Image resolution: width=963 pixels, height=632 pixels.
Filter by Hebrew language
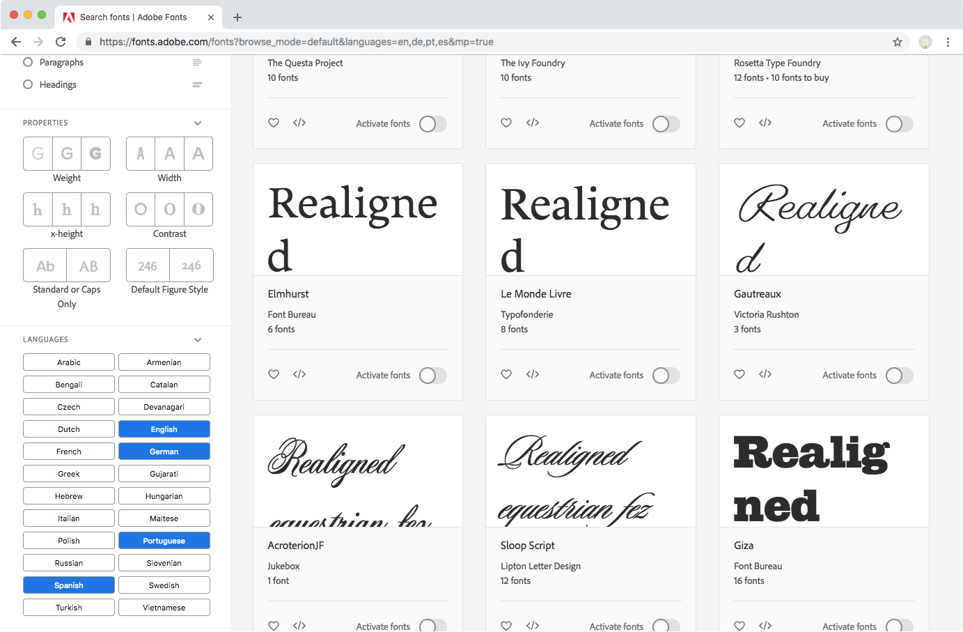pyautogui.click(x=69, y=496)
